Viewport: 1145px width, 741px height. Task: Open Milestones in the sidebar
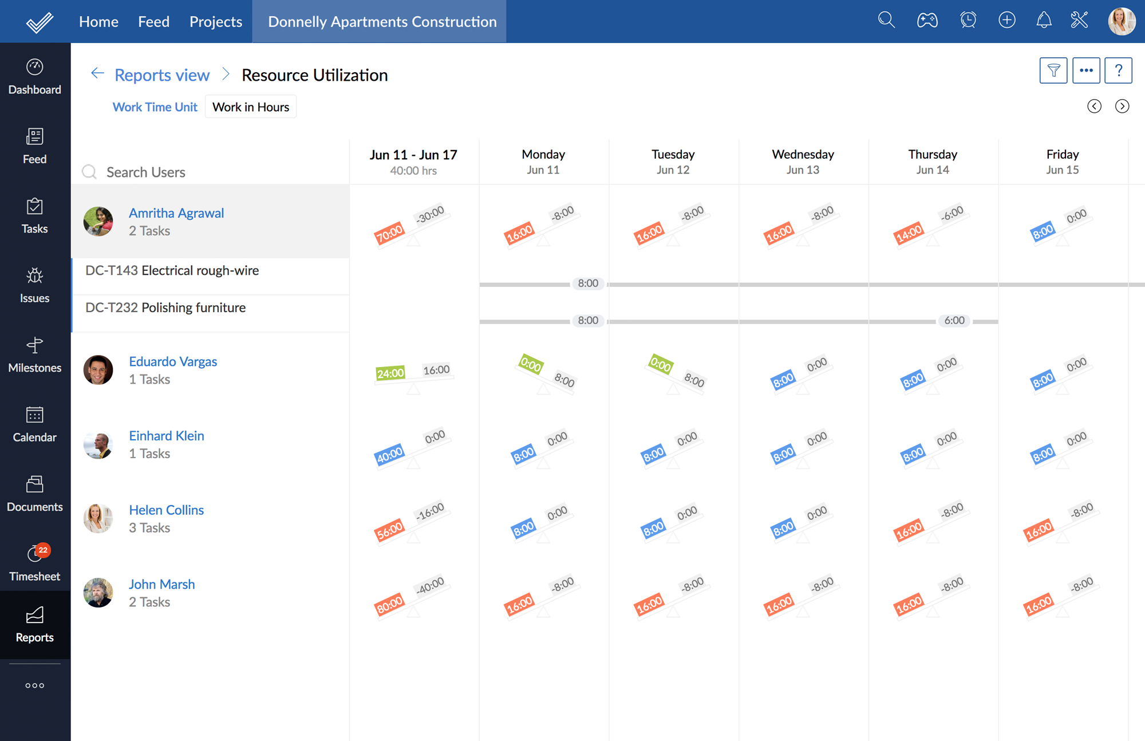click(x=34, y=354)
